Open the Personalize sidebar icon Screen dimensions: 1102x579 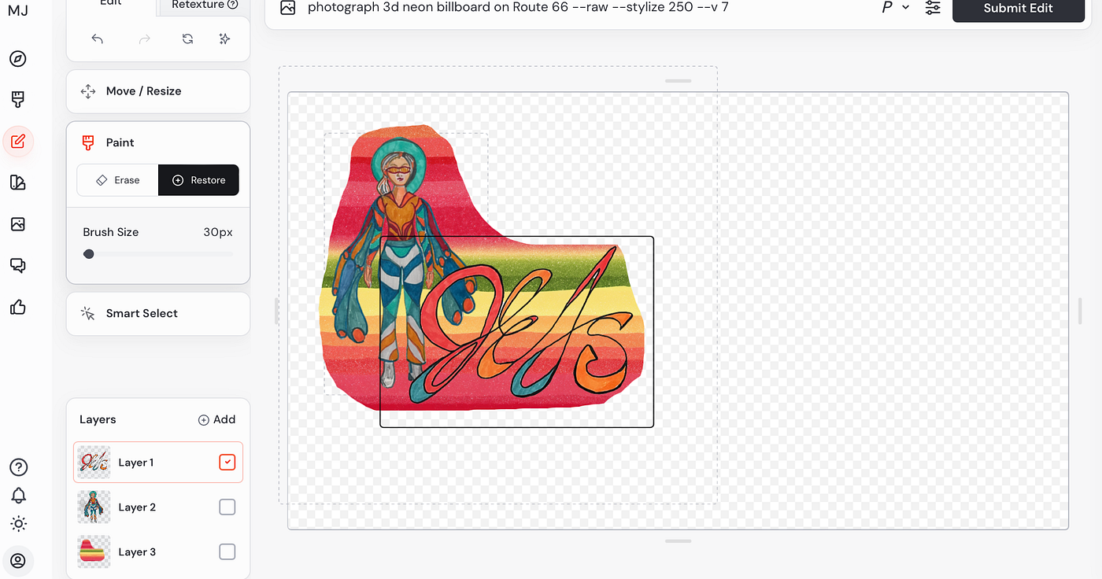click(x=18, y=183)
